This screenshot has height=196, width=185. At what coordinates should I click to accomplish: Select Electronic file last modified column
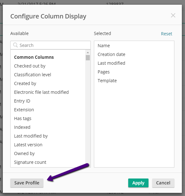pos(41,92)
